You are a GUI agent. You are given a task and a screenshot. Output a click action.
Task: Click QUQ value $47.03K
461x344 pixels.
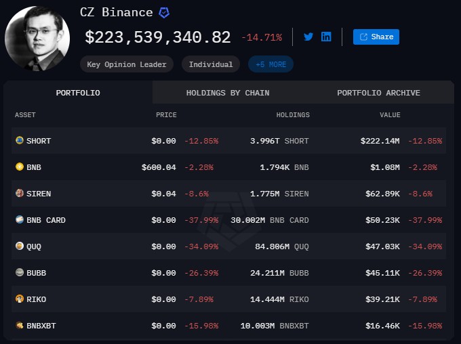383,246
